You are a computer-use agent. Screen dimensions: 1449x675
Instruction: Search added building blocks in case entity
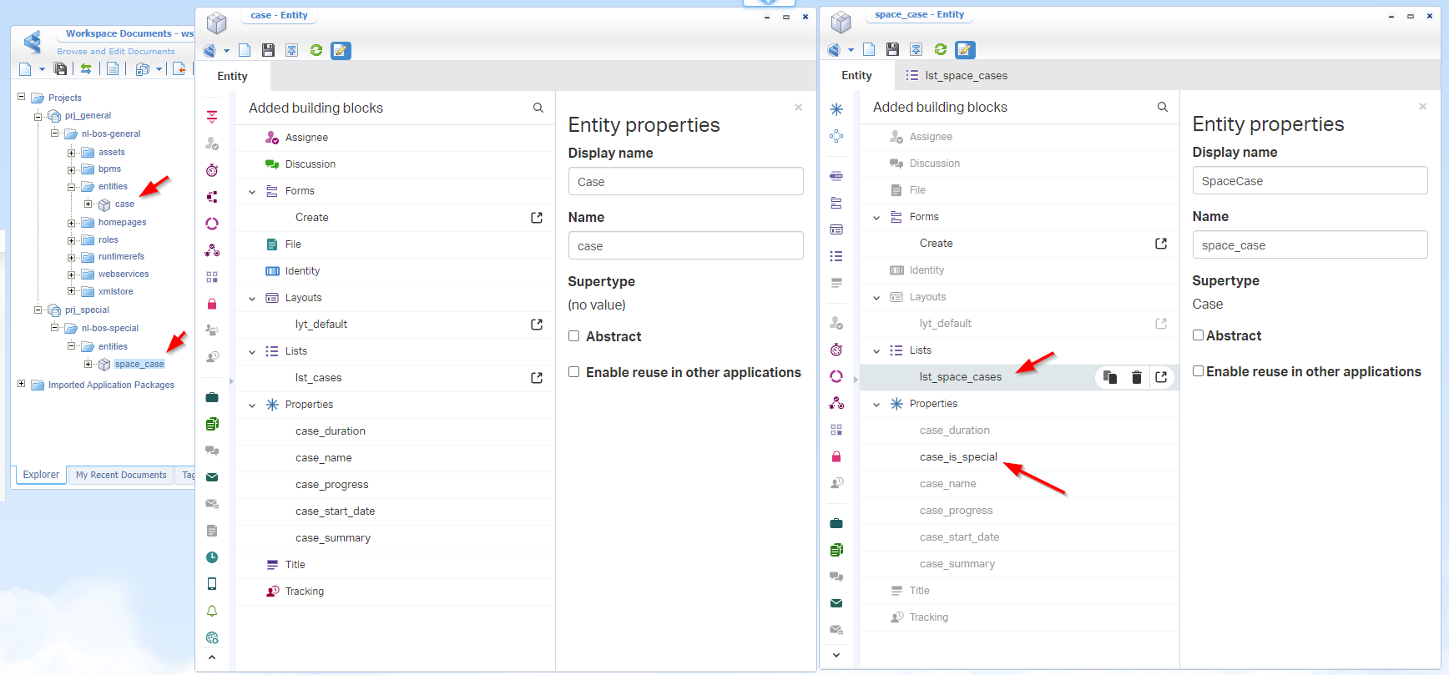click(538, 108)
